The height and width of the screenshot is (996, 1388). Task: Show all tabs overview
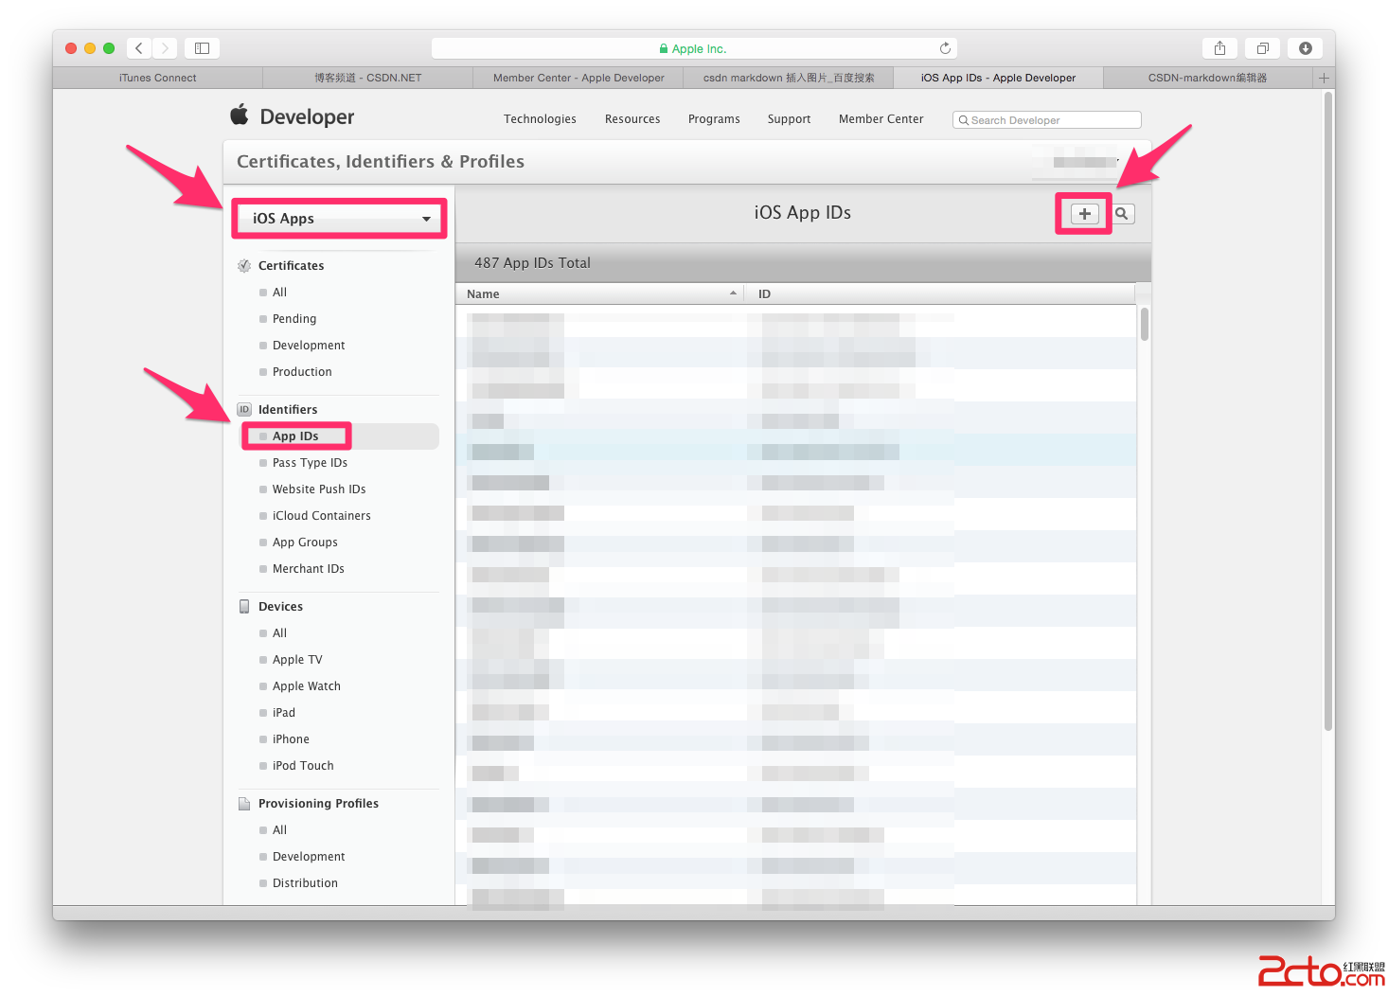pyautogui.click(x=1262, y=48)
